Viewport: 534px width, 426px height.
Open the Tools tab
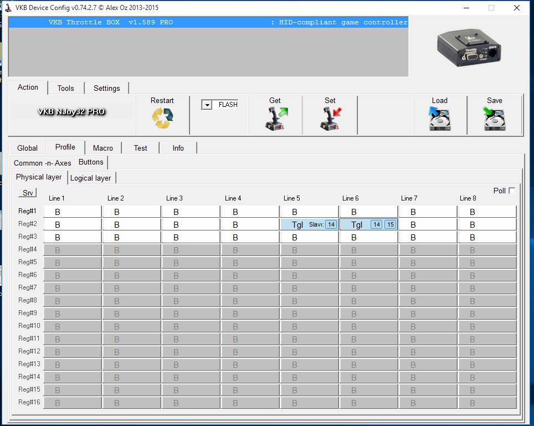pyautogui.click(x=66, y=88)
